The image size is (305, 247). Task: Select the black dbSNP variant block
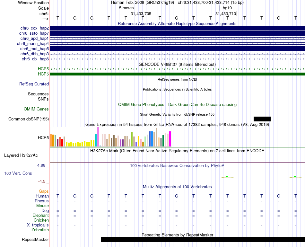pyautogui.click(x=262, y=119)
